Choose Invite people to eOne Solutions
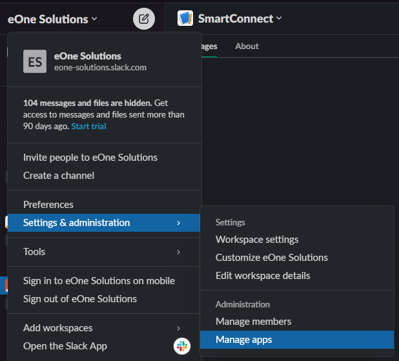Viewport: 399px width, 361px height. pos(104,158)
